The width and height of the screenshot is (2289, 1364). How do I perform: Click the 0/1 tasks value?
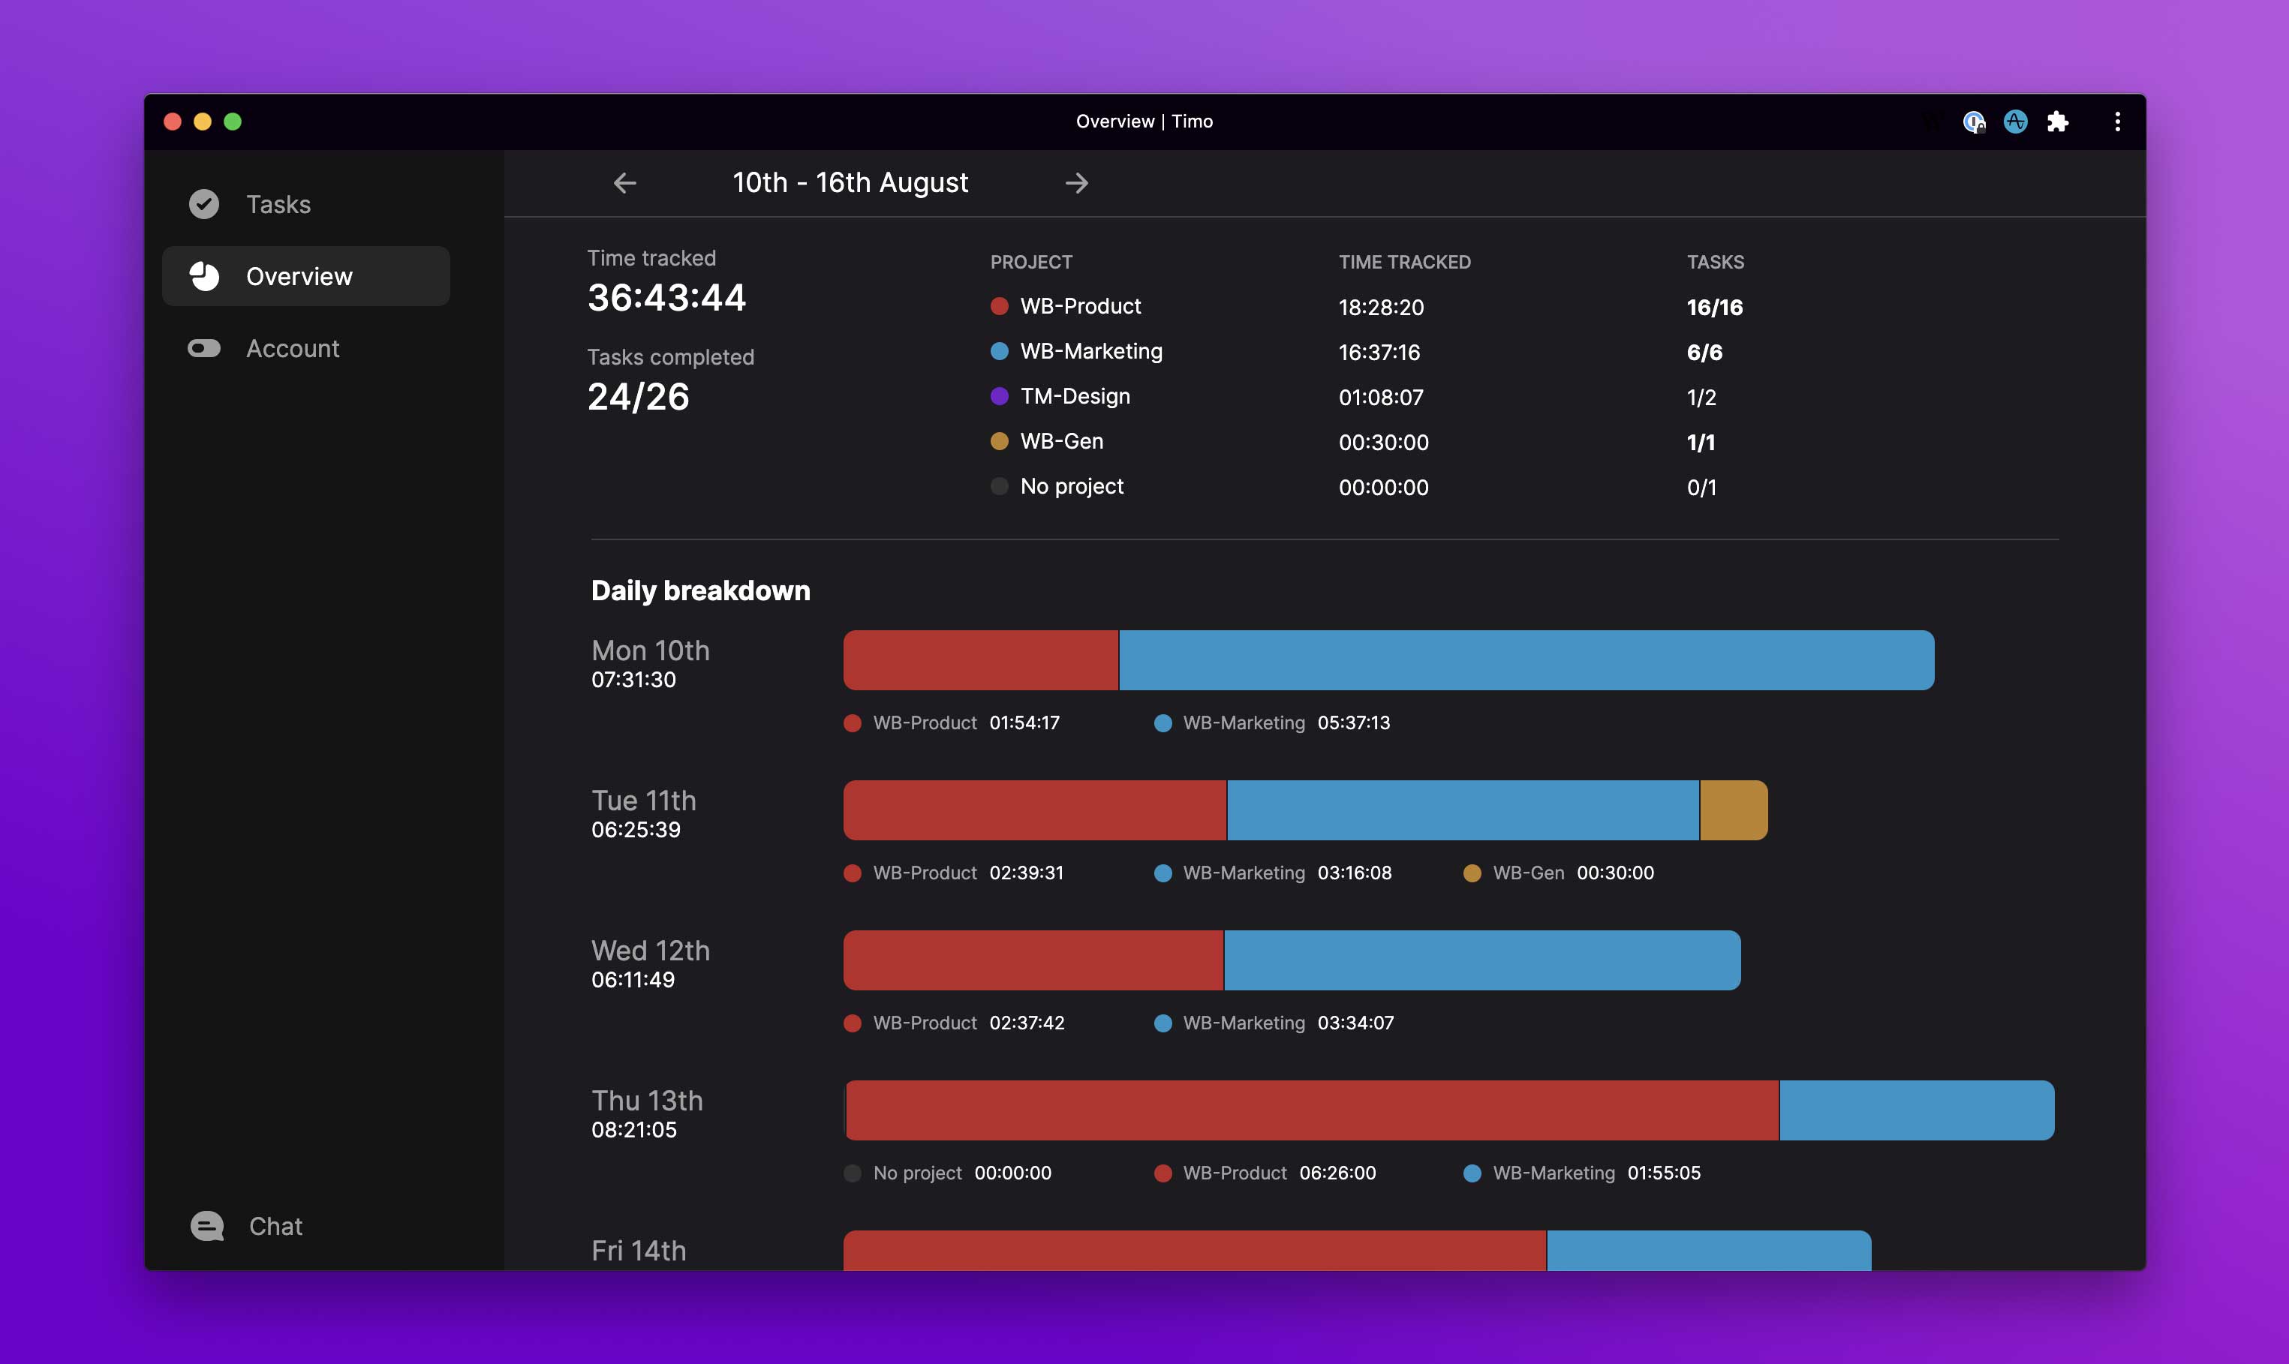1701,487
